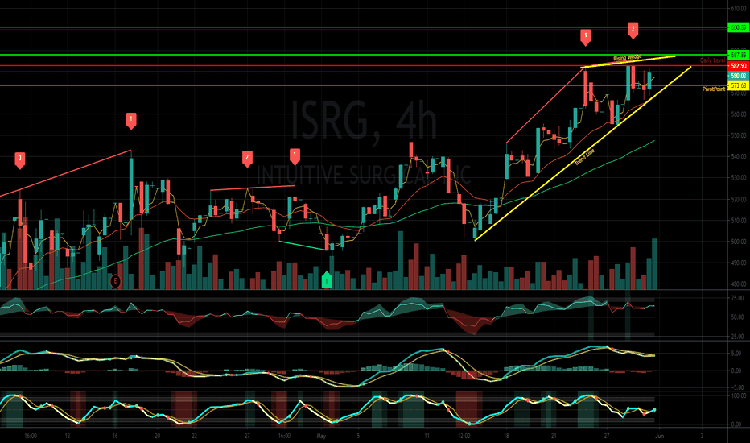Viewport: 750px width, 443px height.
Task: Click the 600.89 green price label
Action: pos(738,27)
